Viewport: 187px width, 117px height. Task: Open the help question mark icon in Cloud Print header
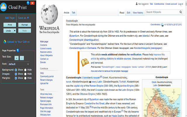[28, 3]
